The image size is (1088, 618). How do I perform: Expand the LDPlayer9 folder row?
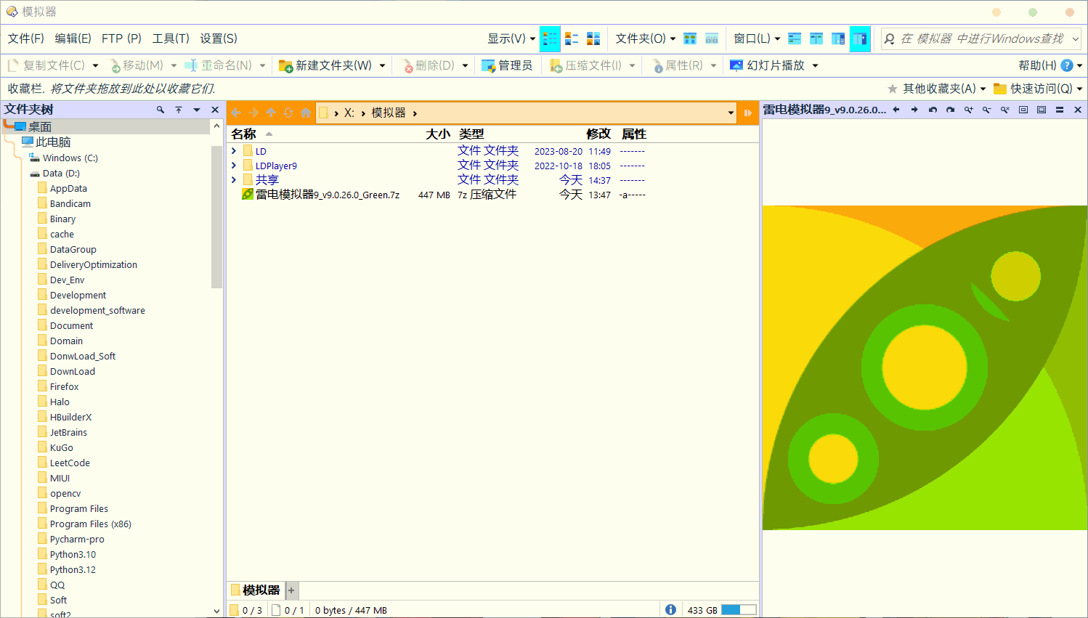pyautogui.click(x=234, y=166)
